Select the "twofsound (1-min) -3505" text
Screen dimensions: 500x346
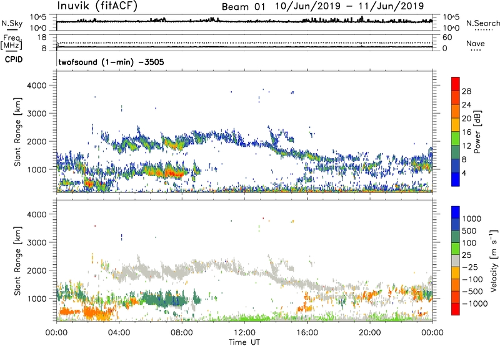[x=111, y=62]
